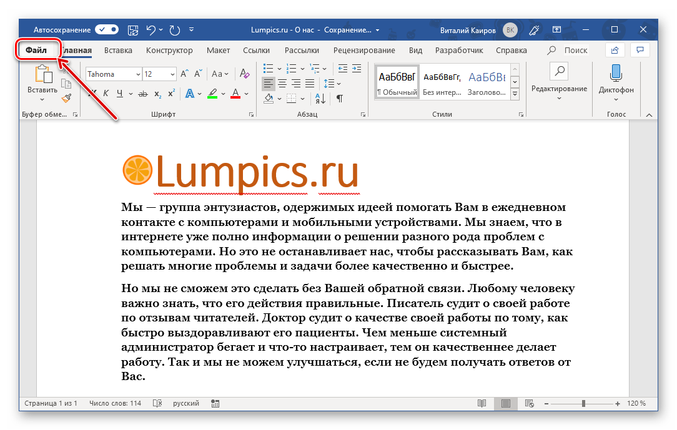Click the Share icon button
The height and width of the screenshot is (430, 677).
615,51
